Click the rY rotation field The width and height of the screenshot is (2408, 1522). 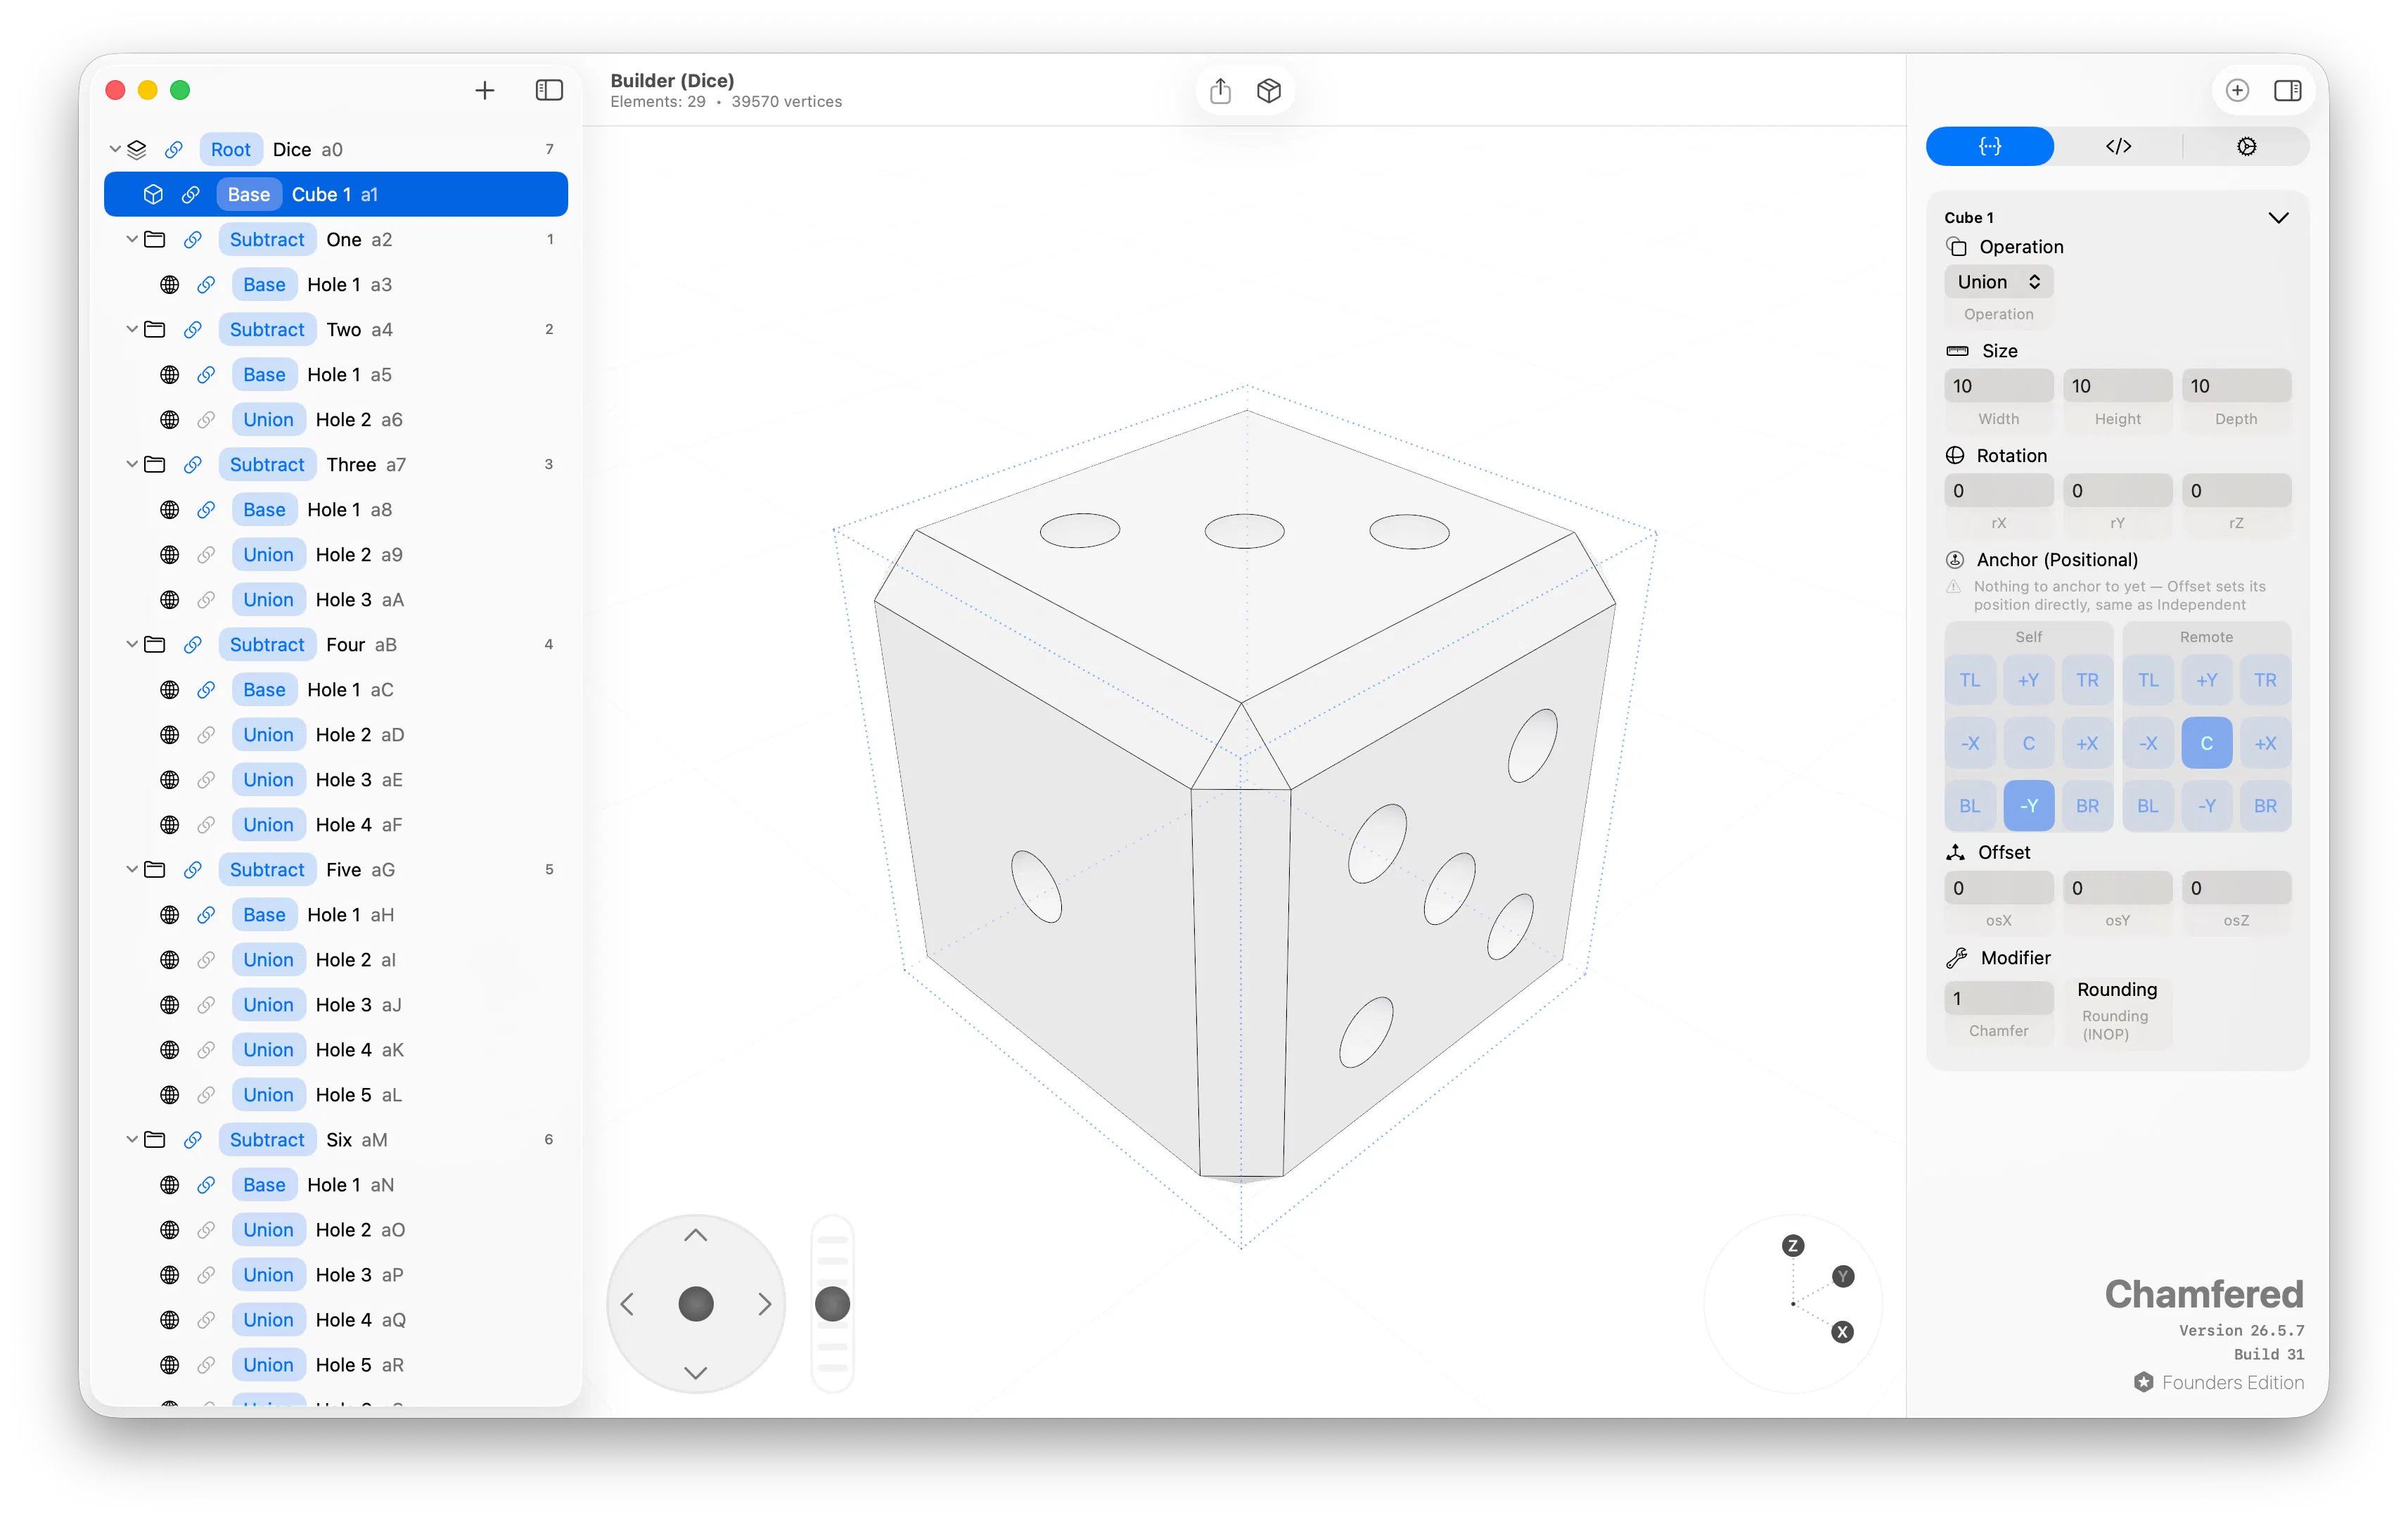[2117, 491]
